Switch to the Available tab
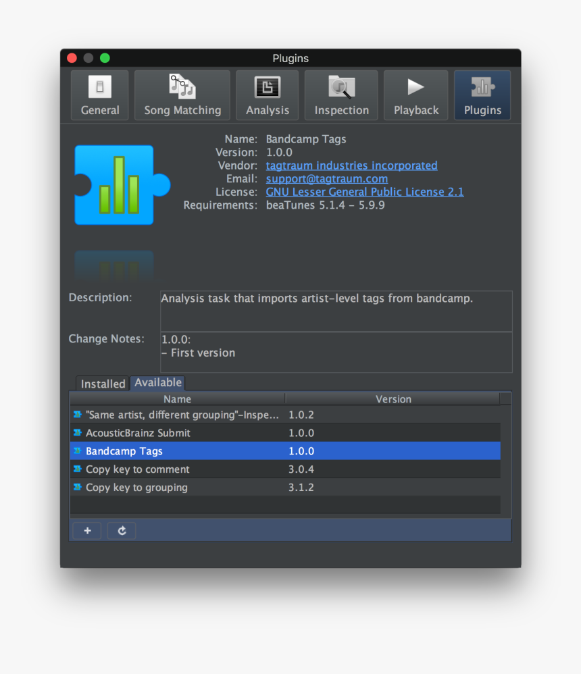 [x=158, y=382]
